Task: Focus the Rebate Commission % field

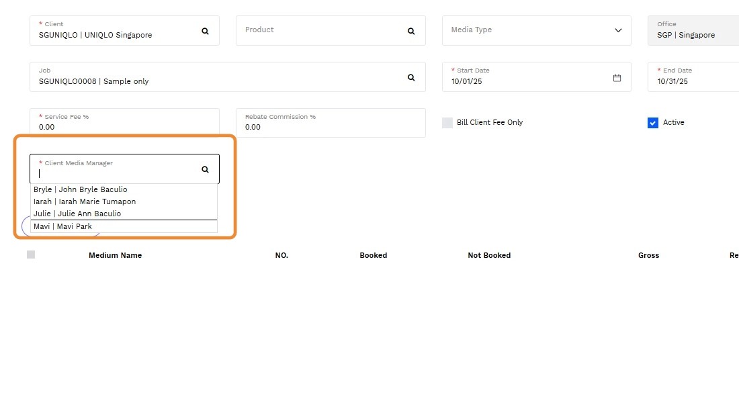Action: (330, 126)
